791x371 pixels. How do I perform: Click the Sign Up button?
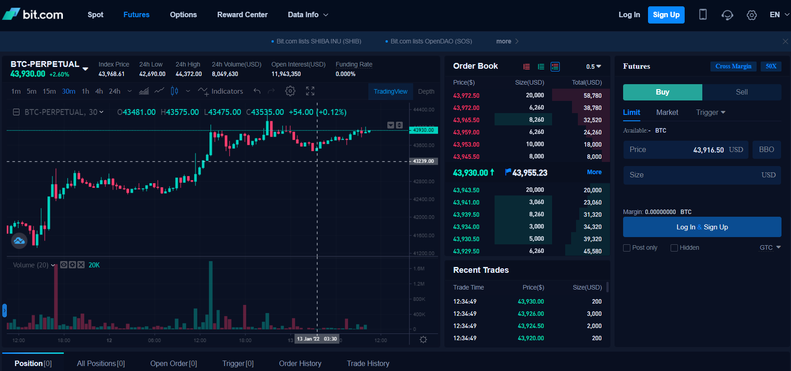point(666,15)
